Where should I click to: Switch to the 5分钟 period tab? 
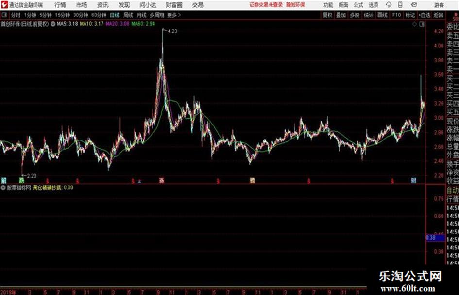[46, 15]
